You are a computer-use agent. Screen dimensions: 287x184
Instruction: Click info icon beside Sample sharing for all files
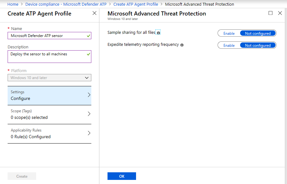point(158,33)
